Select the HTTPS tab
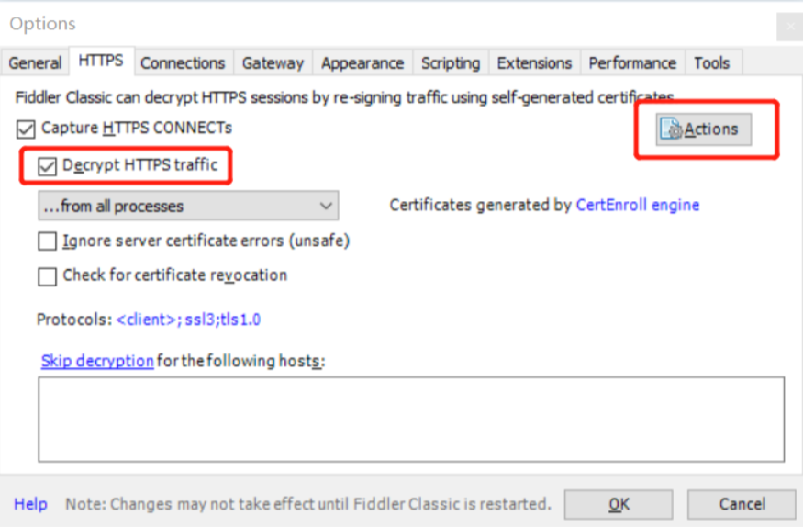803x527 pixels. coord(101,61)
